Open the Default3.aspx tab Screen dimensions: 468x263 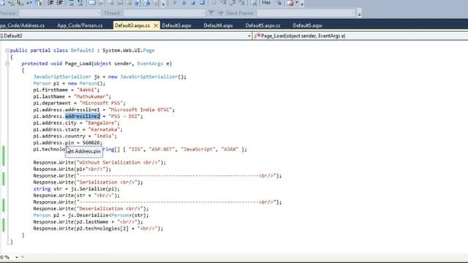point(176,26)
